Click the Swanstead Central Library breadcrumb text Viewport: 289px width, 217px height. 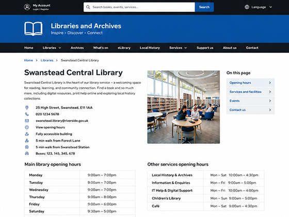point(80,60)
